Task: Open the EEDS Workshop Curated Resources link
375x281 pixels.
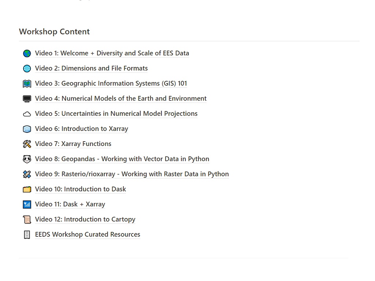Action: [x=88, y=234]
